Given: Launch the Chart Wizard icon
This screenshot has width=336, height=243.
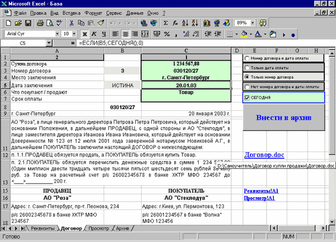Looking at the screenshot, I should click(207, 23).
